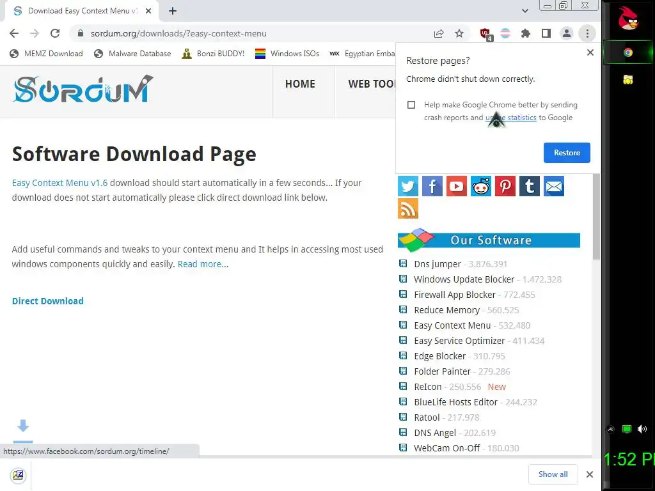Screen dimensions: 655x491
Task: Open ReIcon software link
Action: tap(427, 387)
